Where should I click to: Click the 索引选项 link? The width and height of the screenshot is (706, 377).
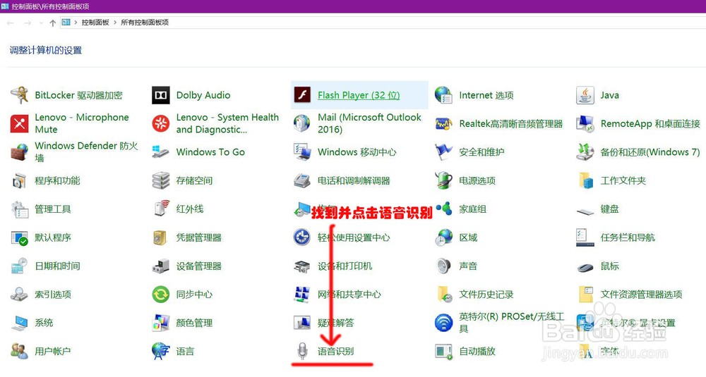click(53, 295)
